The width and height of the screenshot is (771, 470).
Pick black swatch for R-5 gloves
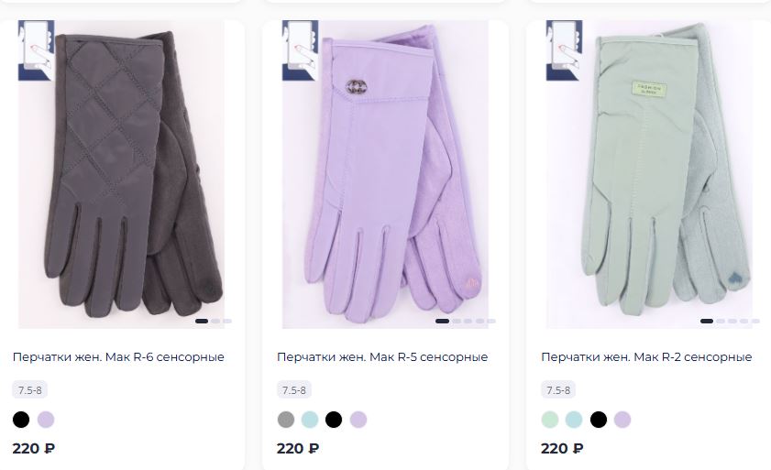pos(334,420)
